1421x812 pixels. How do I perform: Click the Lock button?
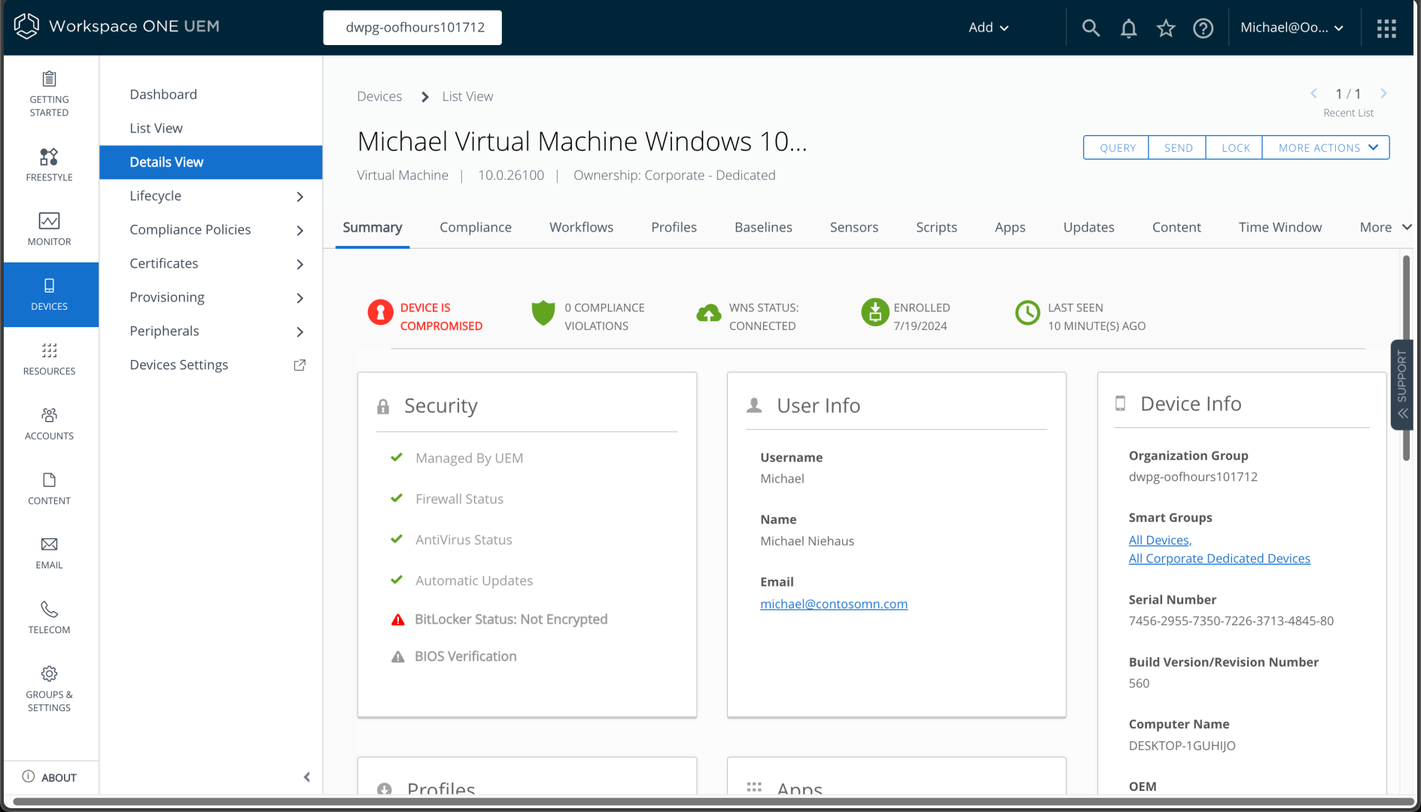point(1235,148)
